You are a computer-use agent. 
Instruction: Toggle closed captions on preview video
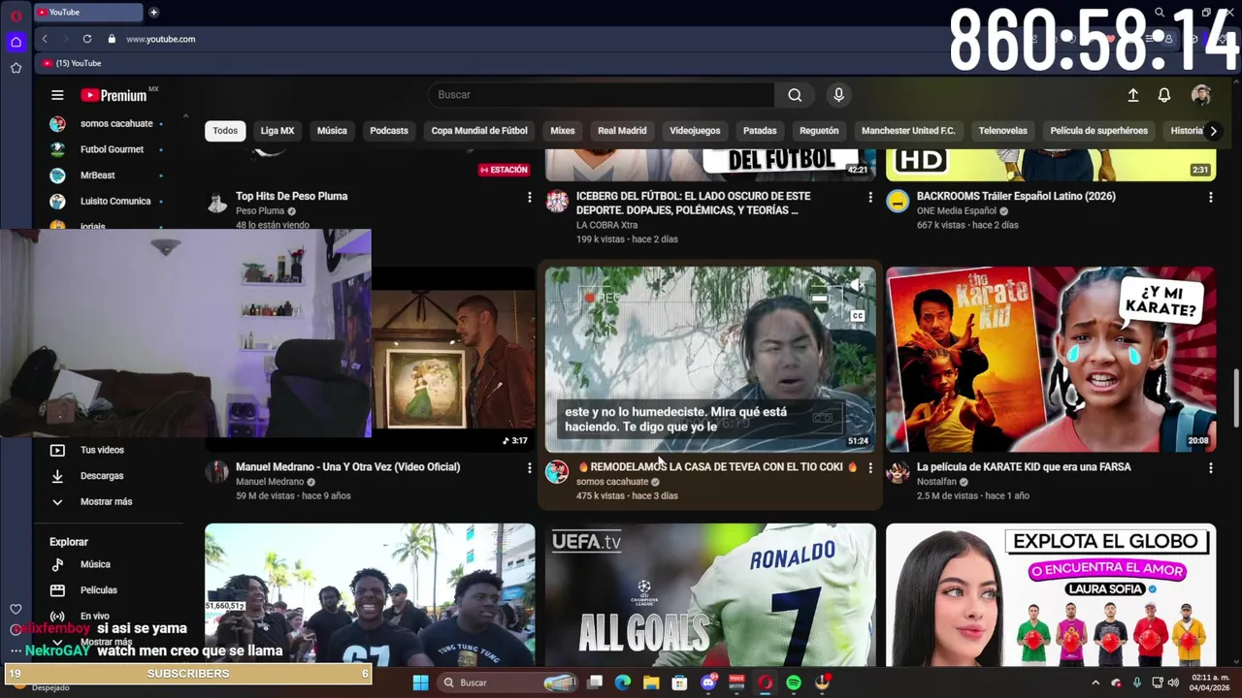[x=857, y=316]
